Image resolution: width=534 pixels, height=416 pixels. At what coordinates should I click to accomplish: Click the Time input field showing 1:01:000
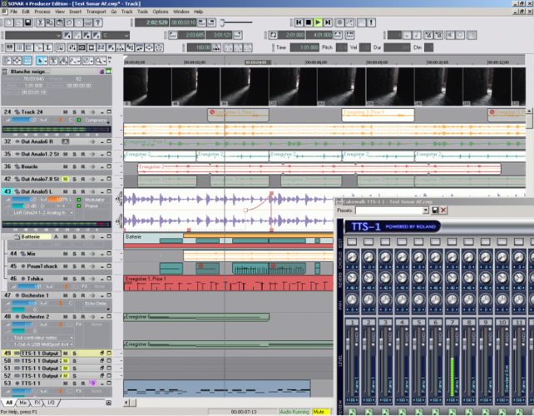304,47
